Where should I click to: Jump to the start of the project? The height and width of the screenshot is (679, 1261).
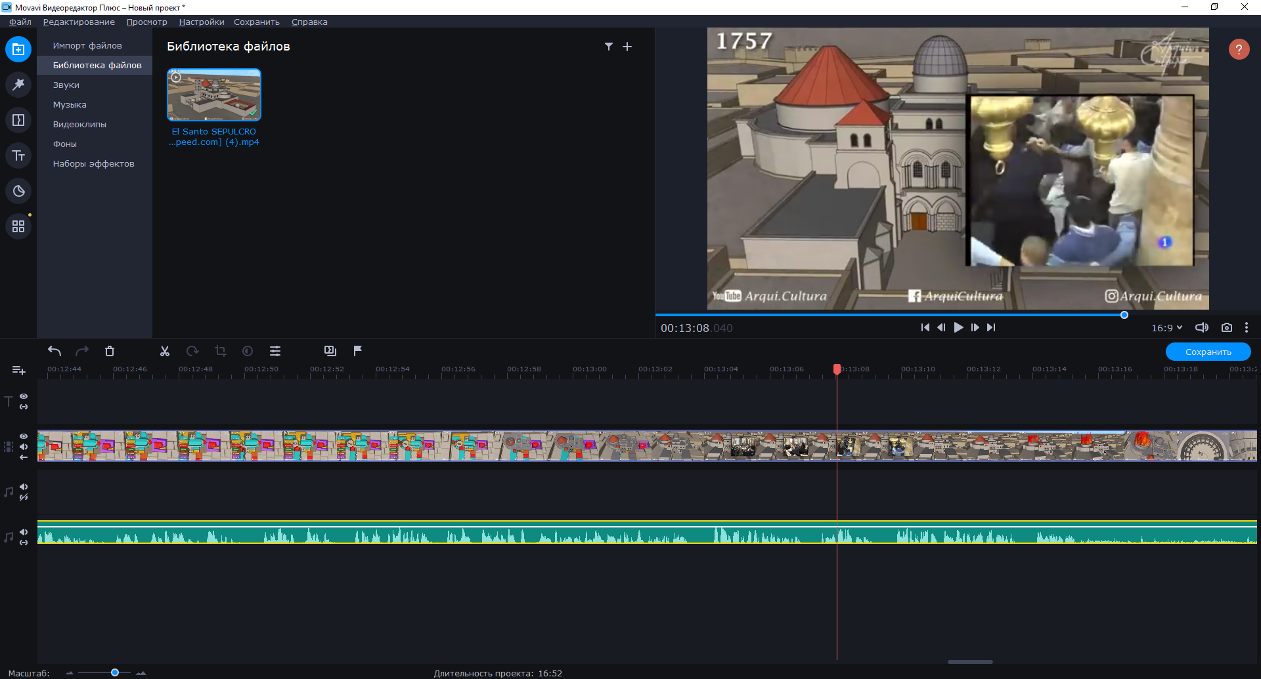point(925,327)
